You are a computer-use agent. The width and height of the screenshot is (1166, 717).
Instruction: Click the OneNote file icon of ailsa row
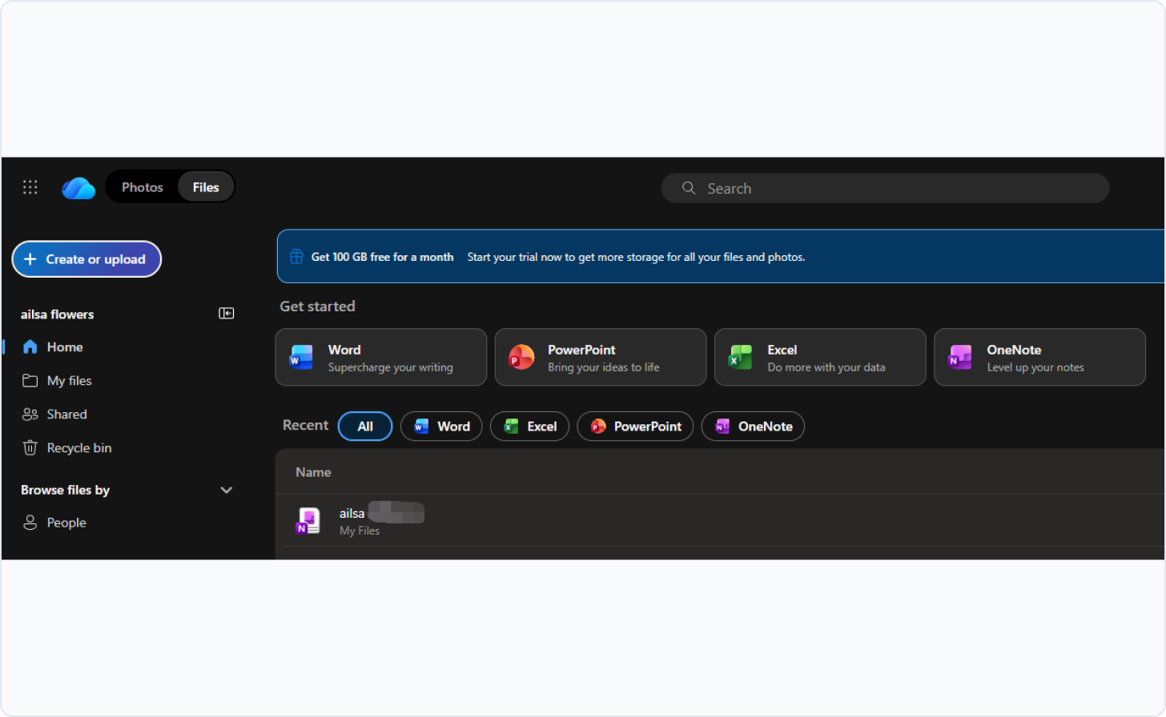308,521
